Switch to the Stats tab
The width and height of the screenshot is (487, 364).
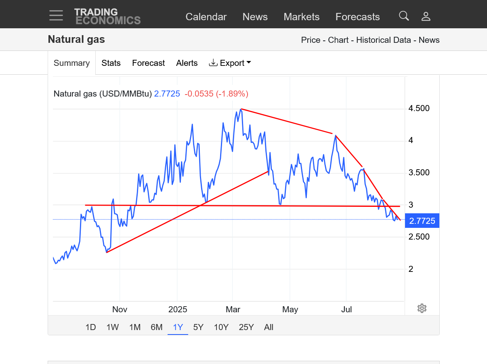(111, 63)
